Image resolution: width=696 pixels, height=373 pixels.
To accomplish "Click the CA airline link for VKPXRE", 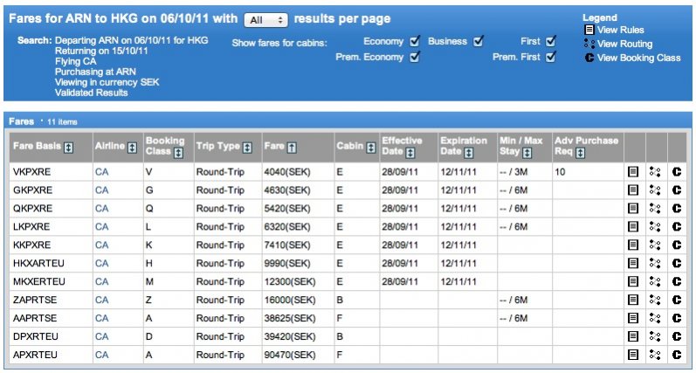I will click(101, 172).
